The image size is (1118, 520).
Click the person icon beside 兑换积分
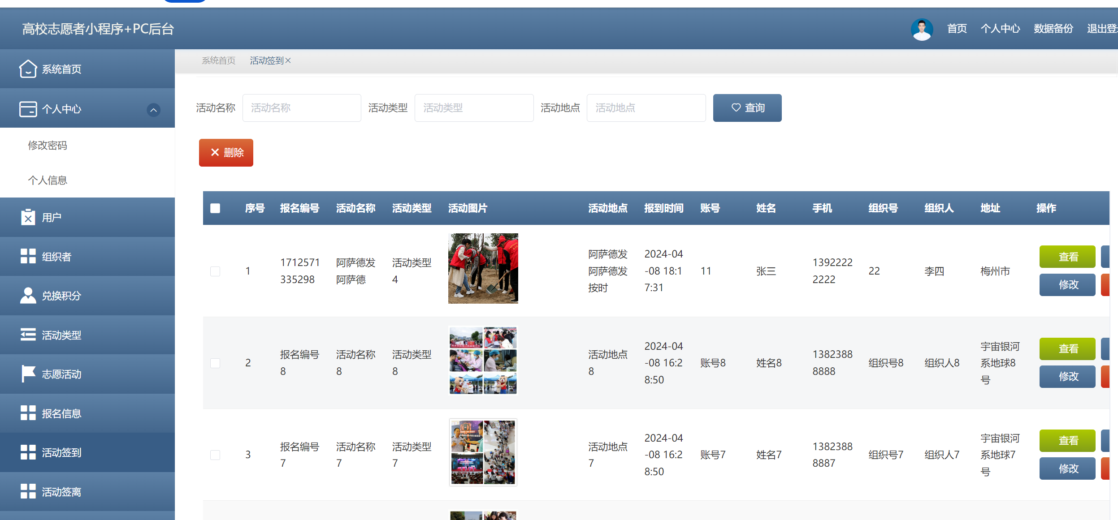(x=28, y=296)
